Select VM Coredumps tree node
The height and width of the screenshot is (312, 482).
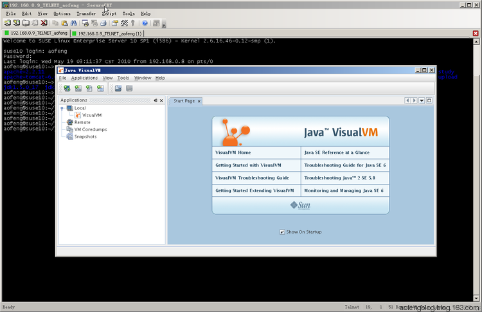point(91,129)
